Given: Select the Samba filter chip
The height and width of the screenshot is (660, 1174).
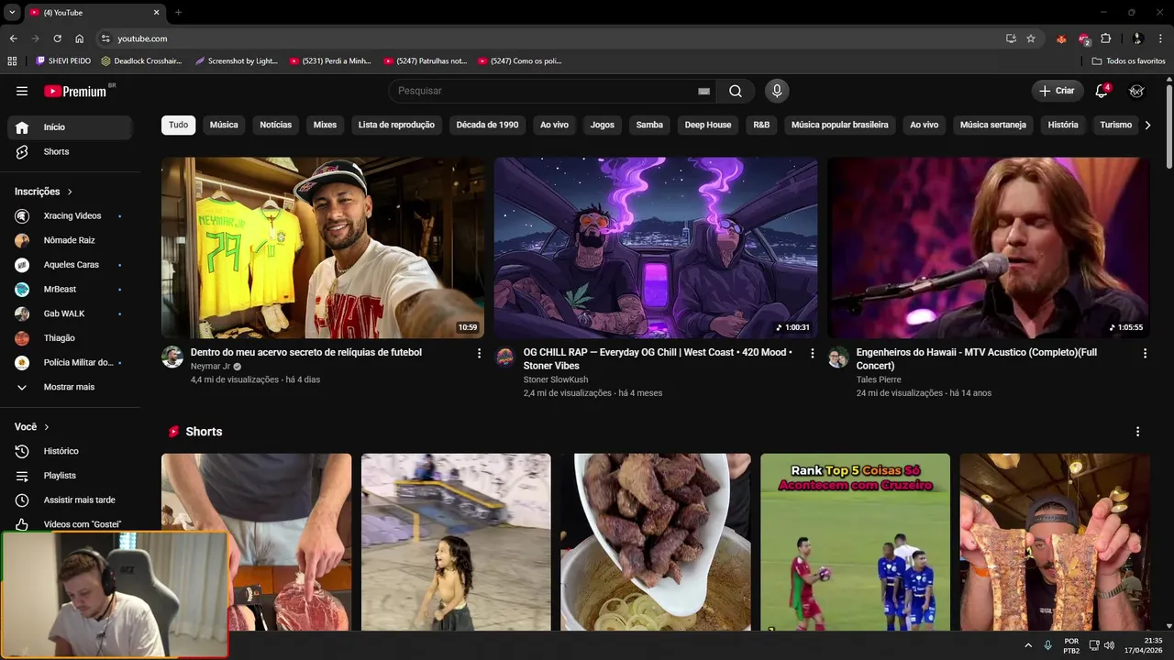Looking at the screenshot, I should pyautogui.click(x=649, y=125).
